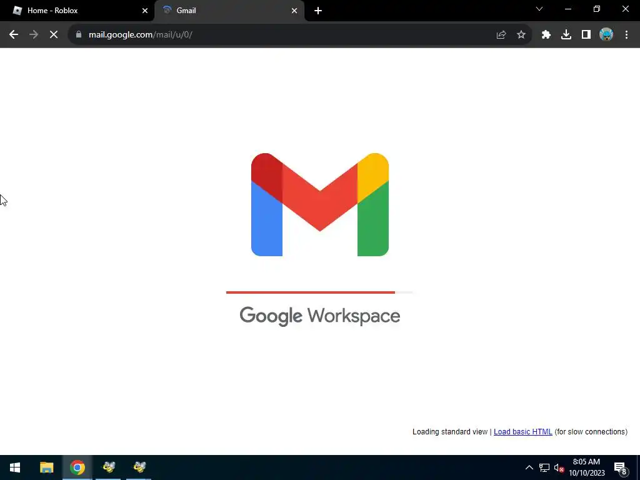The image size is (640, 480).
Task: Open the Chrome three-dot menu
Action: point(626,35)
